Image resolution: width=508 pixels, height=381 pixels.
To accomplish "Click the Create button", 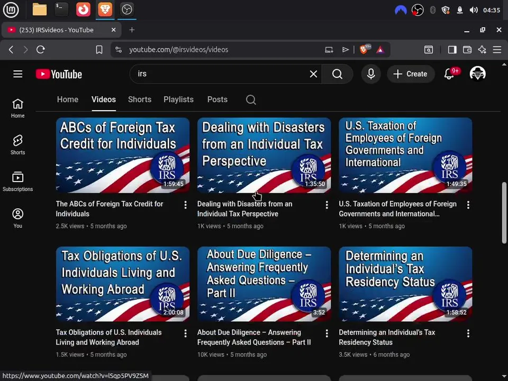I will (x=411, y=74).
